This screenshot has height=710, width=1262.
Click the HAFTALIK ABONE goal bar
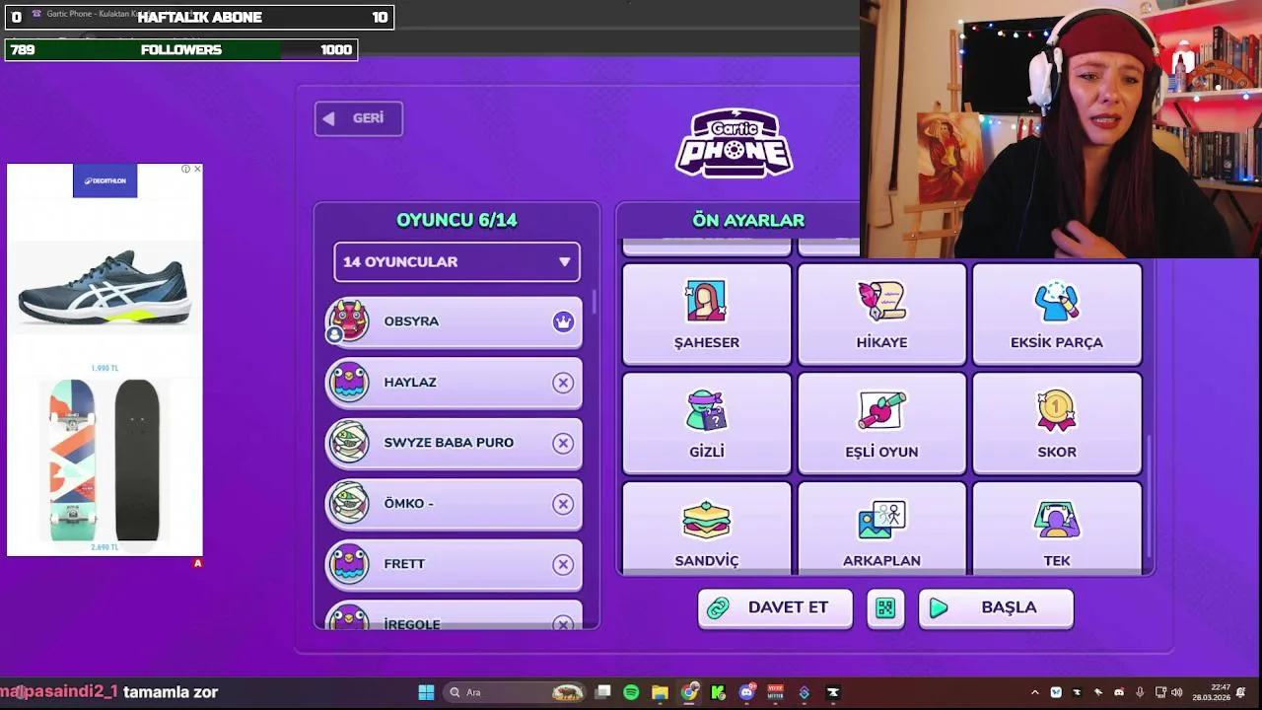click(x=200, y=17)
